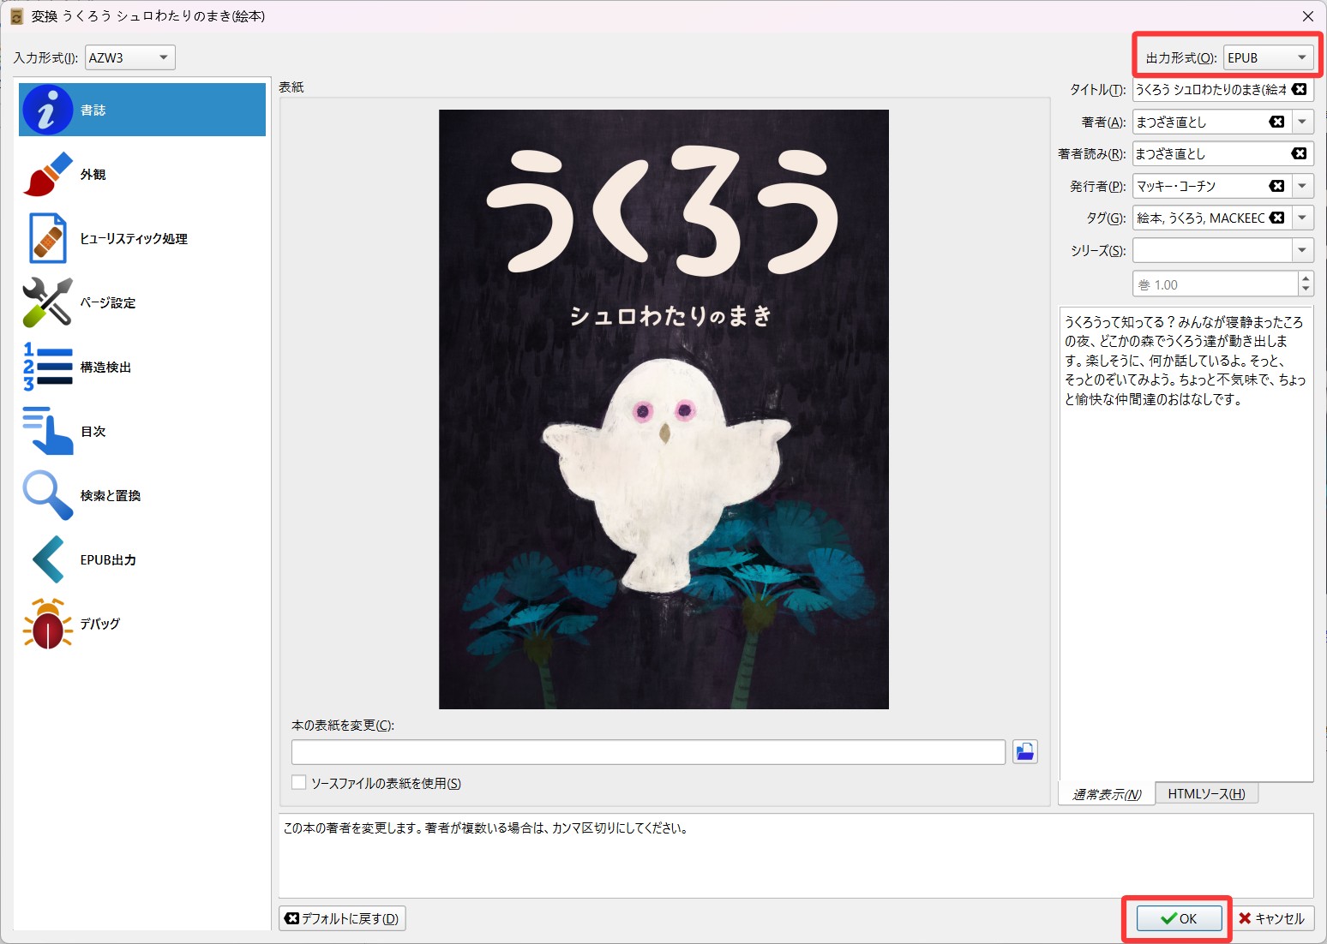Open the ページ設定 page setup section
Image resolution: width=1327 pixels, height=944 pixels.
tap(107, 303)
